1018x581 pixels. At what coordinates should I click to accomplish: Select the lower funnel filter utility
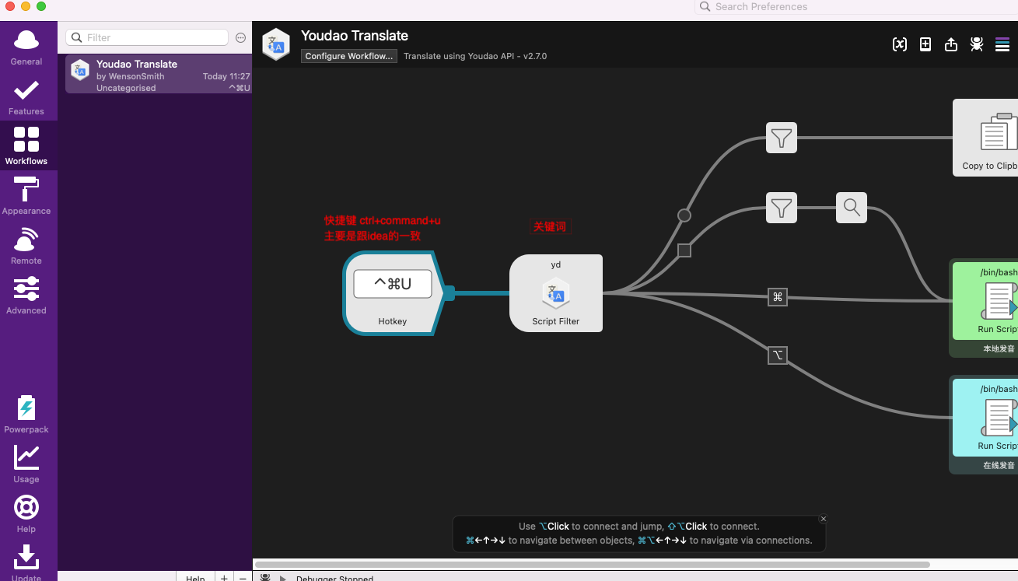(782, 208)
